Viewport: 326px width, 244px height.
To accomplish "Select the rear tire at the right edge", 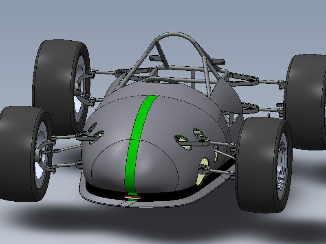I will [x=306, y=102].
